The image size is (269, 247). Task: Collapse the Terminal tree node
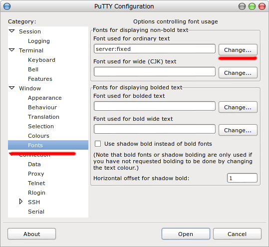click(x=12, y=50)
